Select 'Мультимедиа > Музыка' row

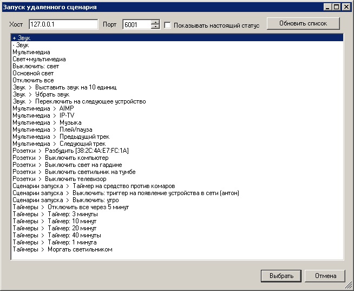click(x=177, y=122)
